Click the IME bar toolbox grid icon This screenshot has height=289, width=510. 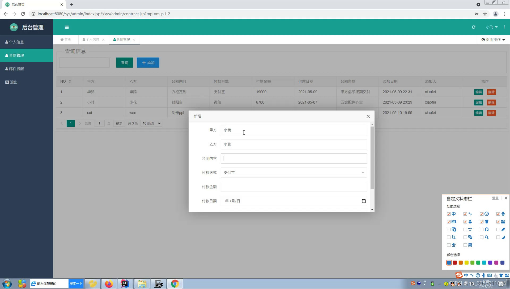pyautogui.click(x=507, y=275)
